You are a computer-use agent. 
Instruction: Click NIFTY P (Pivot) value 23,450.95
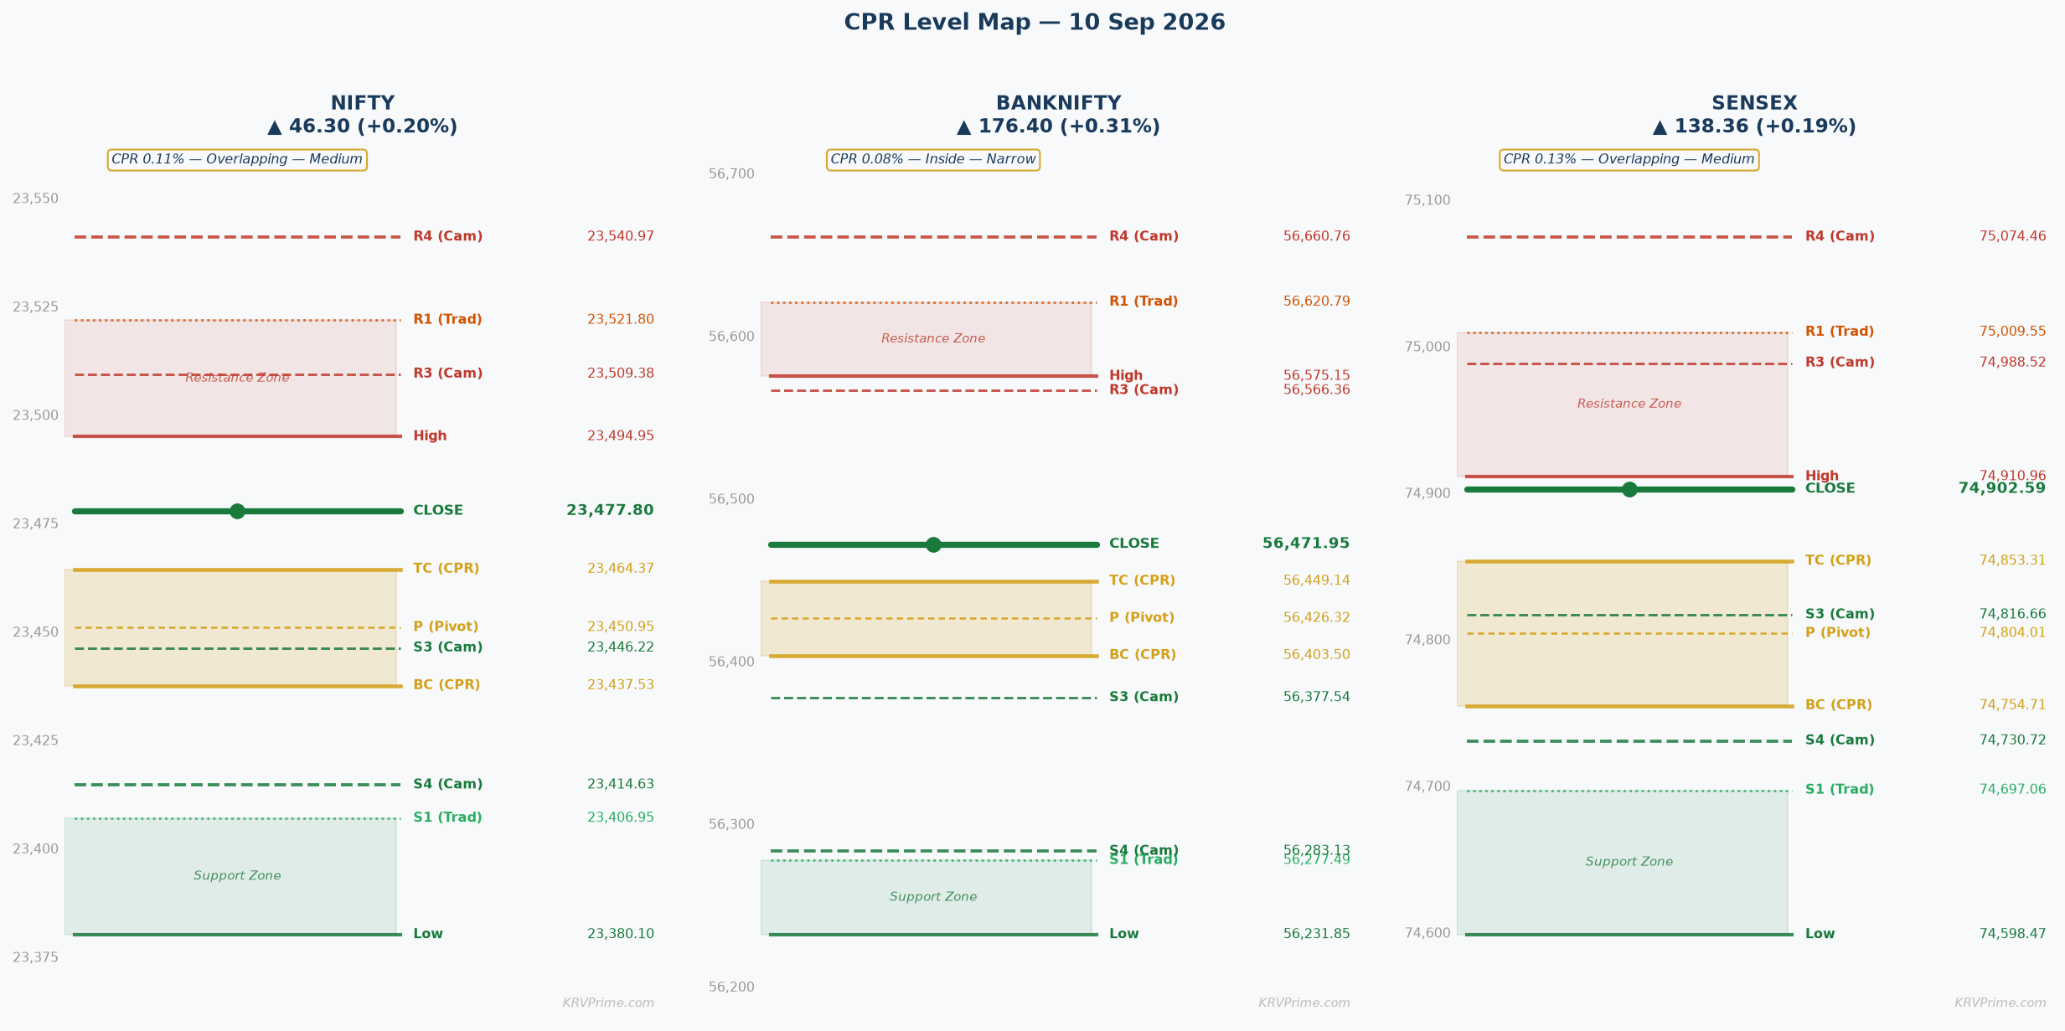(621, 627)
